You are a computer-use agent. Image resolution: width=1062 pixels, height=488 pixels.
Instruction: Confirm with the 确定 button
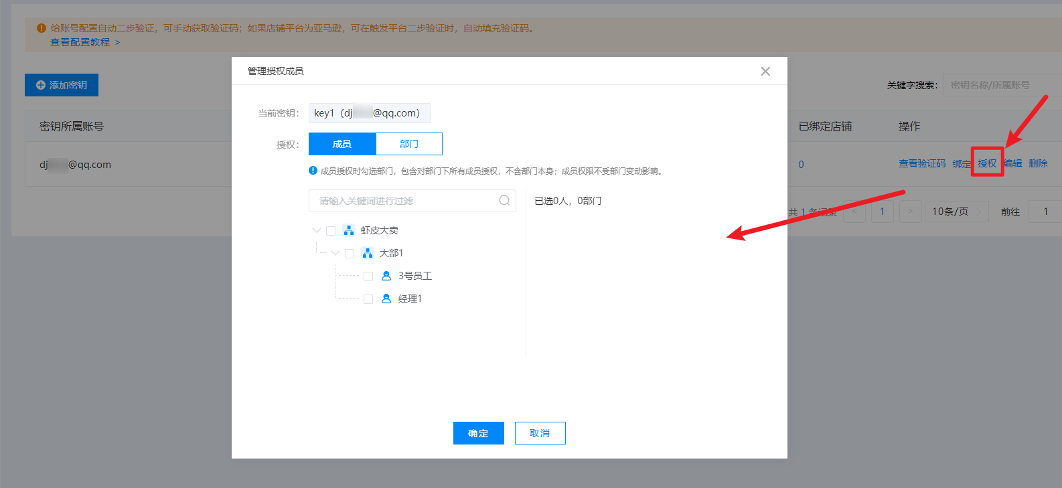pos(478,433)
